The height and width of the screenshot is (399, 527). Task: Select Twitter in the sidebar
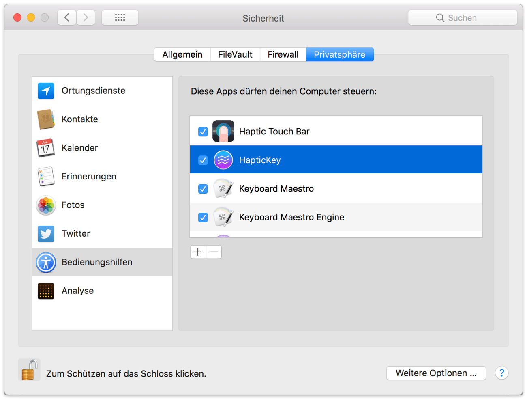tap(103, 233)
